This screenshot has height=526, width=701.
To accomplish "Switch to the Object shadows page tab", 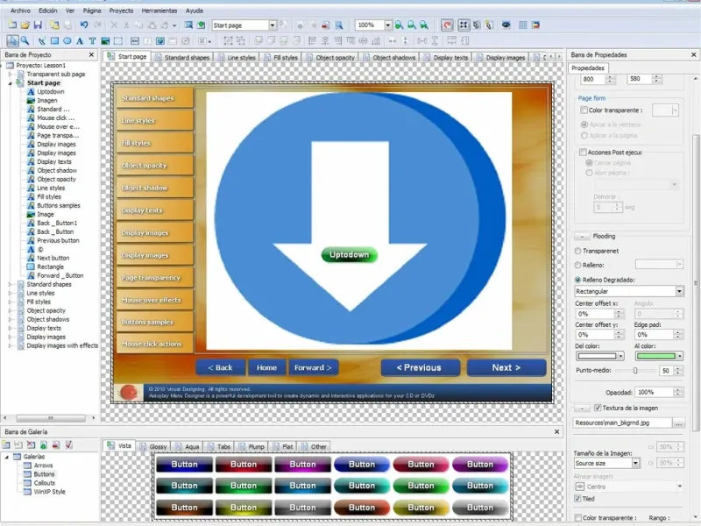I will pos(389,57).
